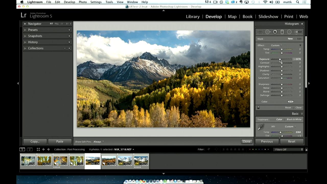Image resolution: width=327 pixels, height=184 pixels.
Task: Filter by flagged status icon
Action: point(209,149)
